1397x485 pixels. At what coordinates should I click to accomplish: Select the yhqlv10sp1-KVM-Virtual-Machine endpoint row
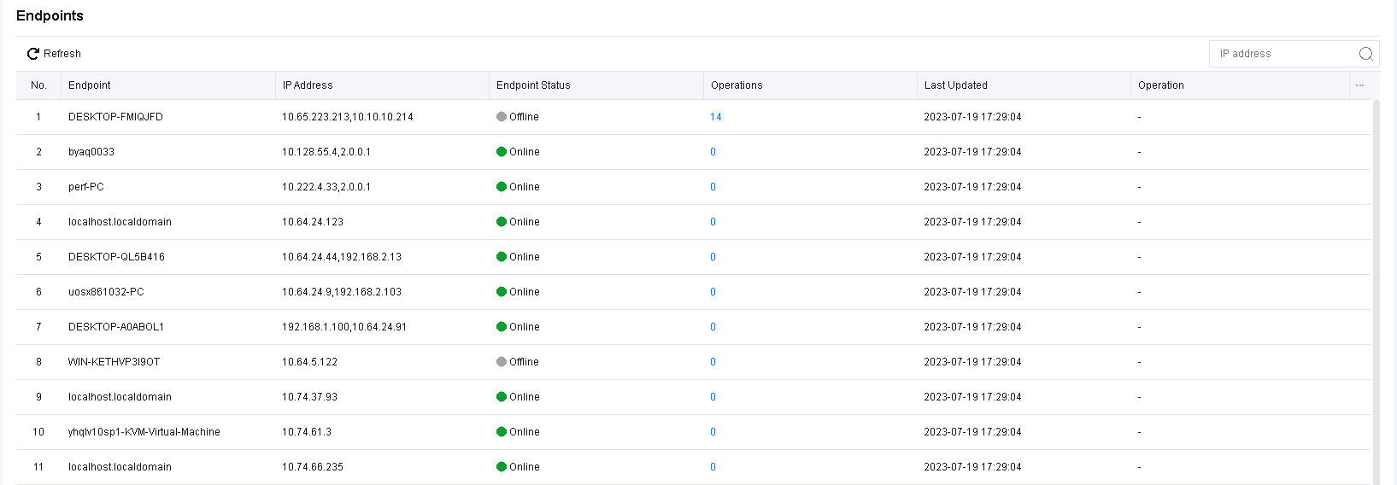(x=144, y=432)
